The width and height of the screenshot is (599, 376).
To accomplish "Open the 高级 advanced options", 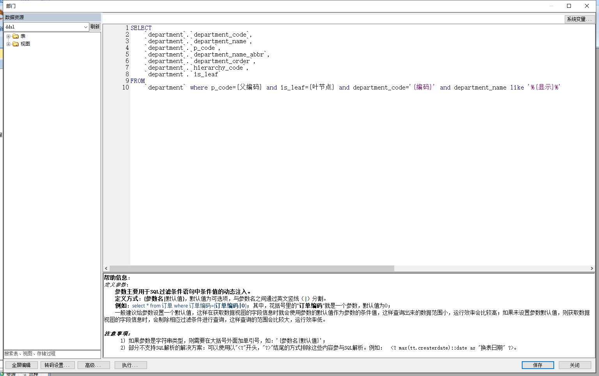I will (x=93, y=365).
